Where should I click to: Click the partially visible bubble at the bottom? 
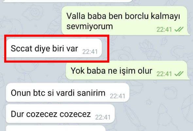56,128
